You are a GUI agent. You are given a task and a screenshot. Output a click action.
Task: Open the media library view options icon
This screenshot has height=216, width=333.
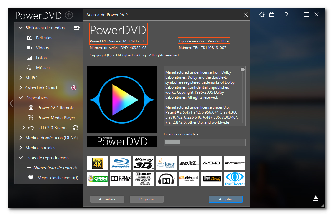tap(77, 28)
